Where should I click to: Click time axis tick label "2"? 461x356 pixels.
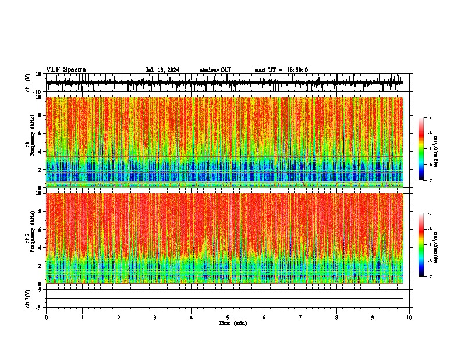(x=119, y=318)
